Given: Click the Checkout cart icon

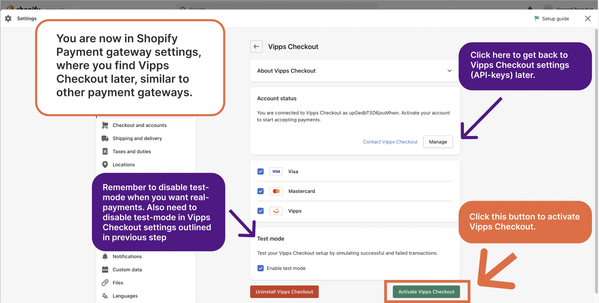Looking at the screenshot, I should pyautogui.click(x=105, y=125).
